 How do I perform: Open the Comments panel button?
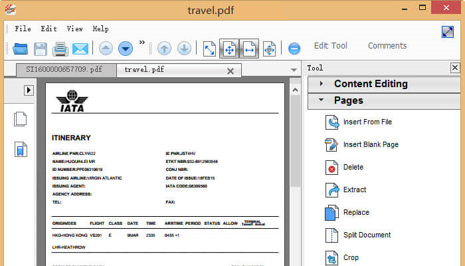(x=387, y=46)
